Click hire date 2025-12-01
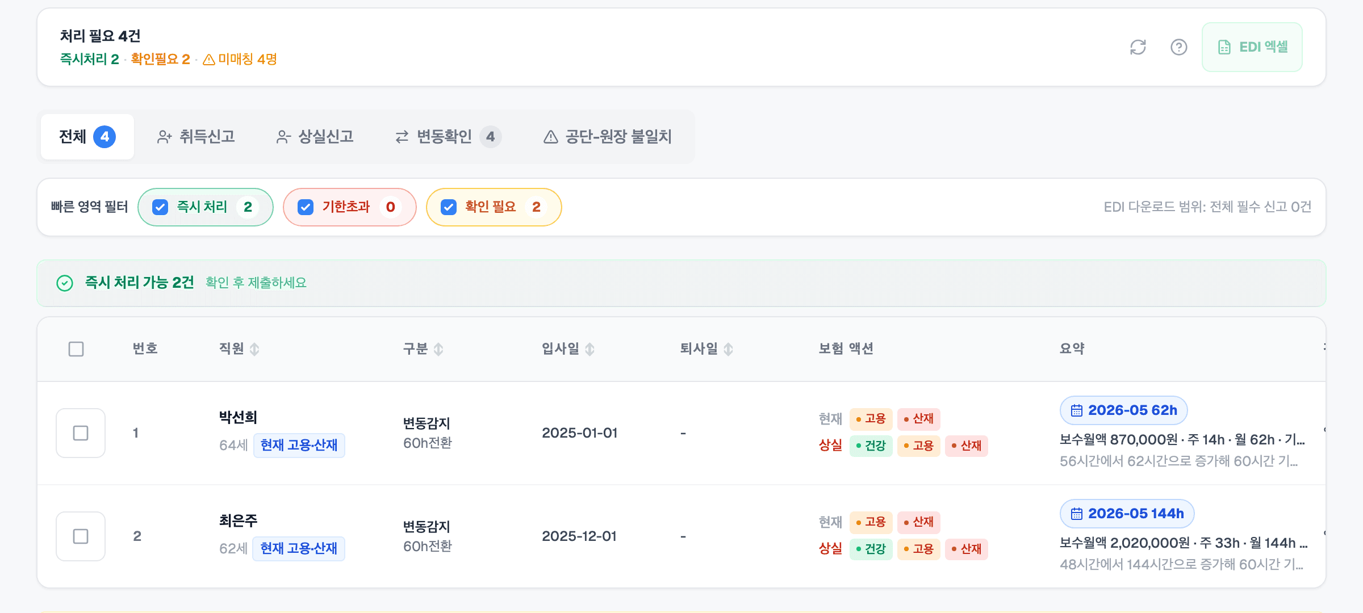The width and height of the screenshot is (1363, 613). point(579,536)
